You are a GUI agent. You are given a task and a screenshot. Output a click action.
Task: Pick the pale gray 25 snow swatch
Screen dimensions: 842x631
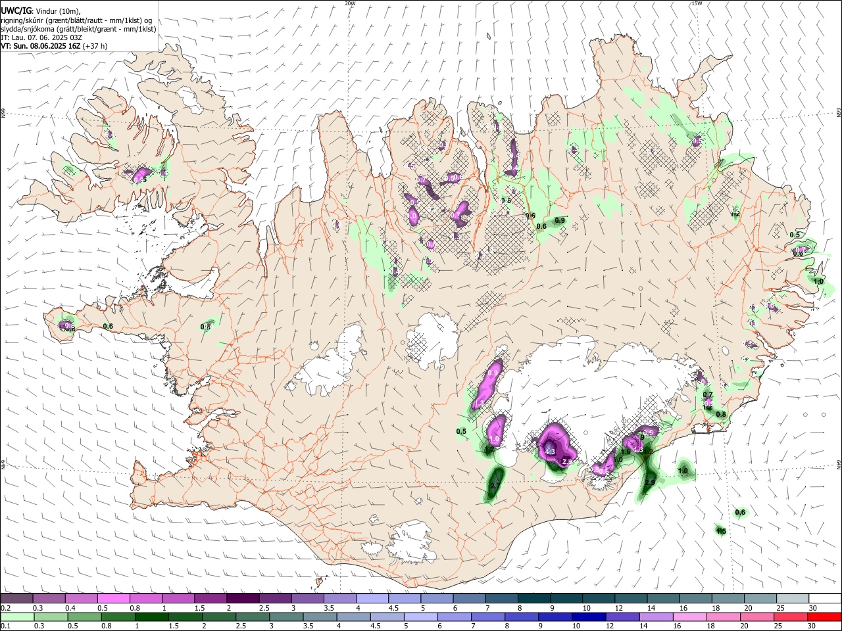click(792, 598)
